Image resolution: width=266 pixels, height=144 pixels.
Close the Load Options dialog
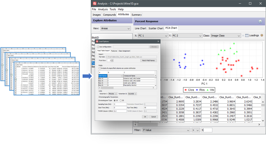point(158,41)
